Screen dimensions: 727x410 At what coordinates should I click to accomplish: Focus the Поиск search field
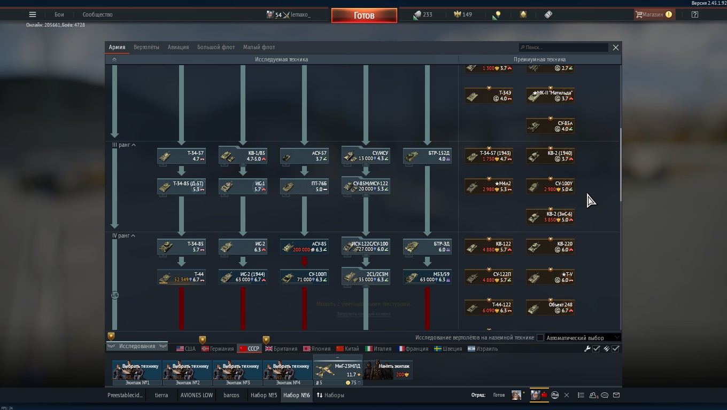tap(563, 48)
